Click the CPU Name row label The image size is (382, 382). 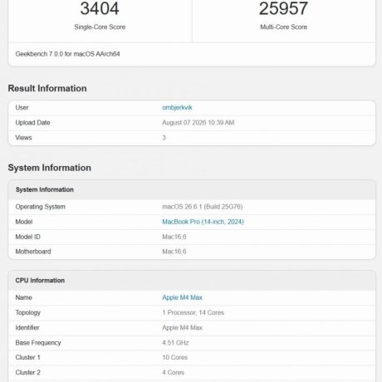coord(23,297)
